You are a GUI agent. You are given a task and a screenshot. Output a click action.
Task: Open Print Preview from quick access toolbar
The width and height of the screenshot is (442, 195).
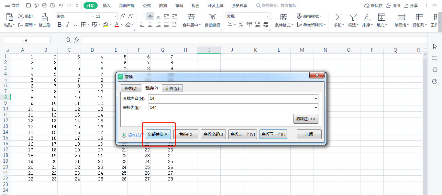point(53,5)
